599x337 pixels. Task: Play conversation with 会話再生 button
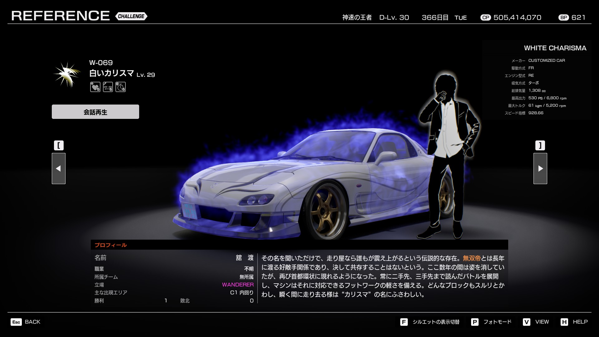pos(95,112)
